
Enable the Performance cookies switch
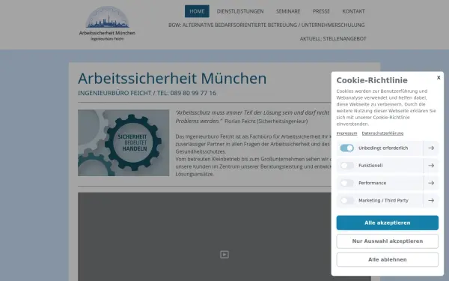coord(346,183)
